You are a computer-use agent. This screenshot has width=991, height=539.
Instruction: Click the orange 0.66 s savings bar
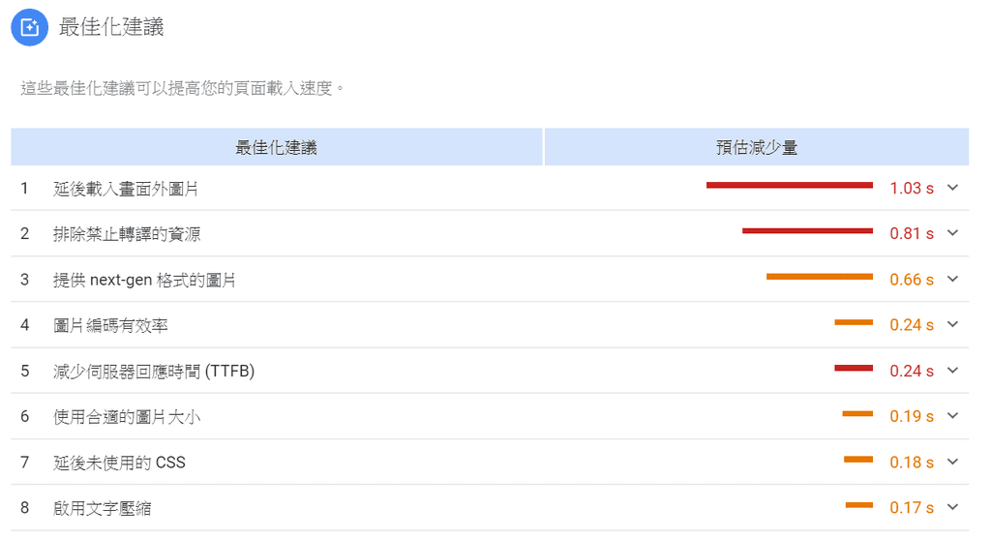(x=820, y=277)
